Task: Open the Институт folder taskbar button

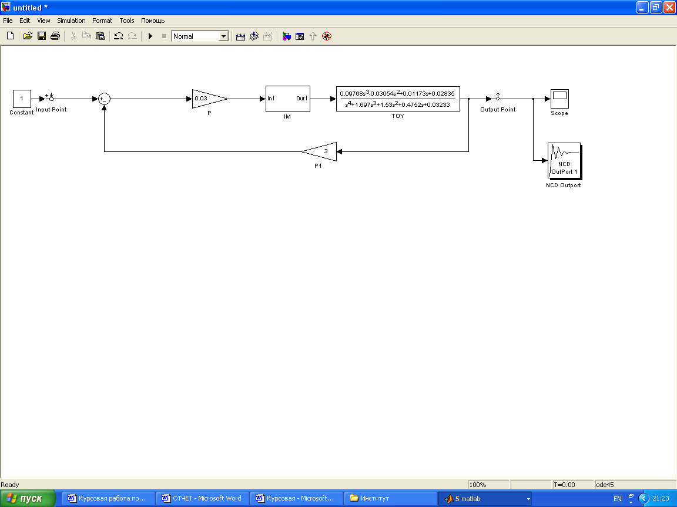Action: pyautogui.click(x=390, y=498)
